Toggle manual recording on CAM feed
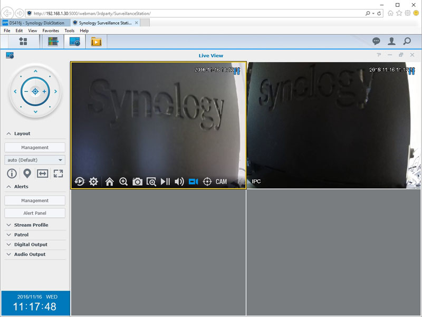This screenshot has width=422, height=317. pyautogui.click(x=193, y=181)
